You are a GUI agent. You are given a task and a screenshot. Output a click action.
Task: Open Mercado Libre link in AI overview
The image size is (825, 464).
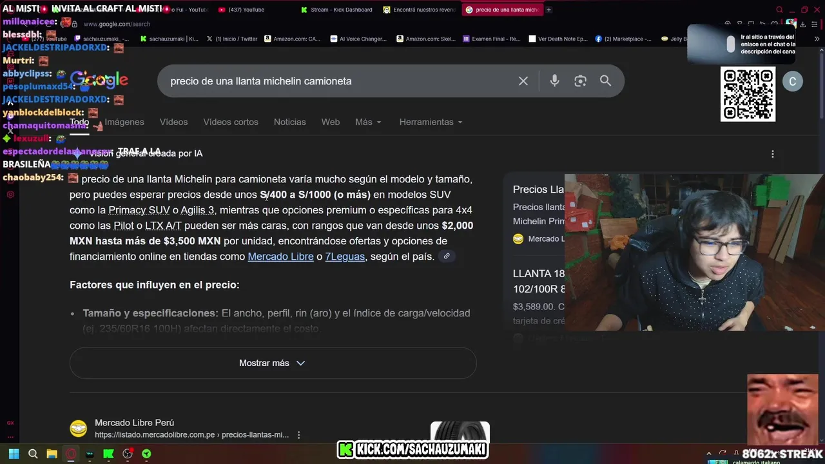(x=280, y=256)
